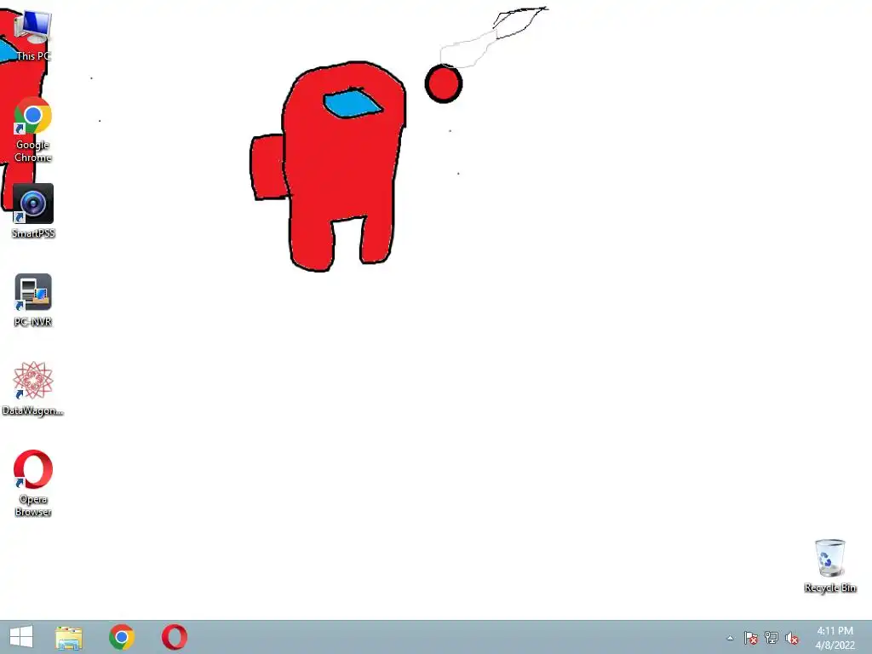
Task: Launch Opera from the taskbar
Action: tap(175, 637)
